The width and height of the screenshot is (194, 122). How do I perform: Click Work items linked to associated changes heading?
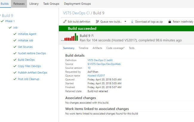tap(97, 109)
